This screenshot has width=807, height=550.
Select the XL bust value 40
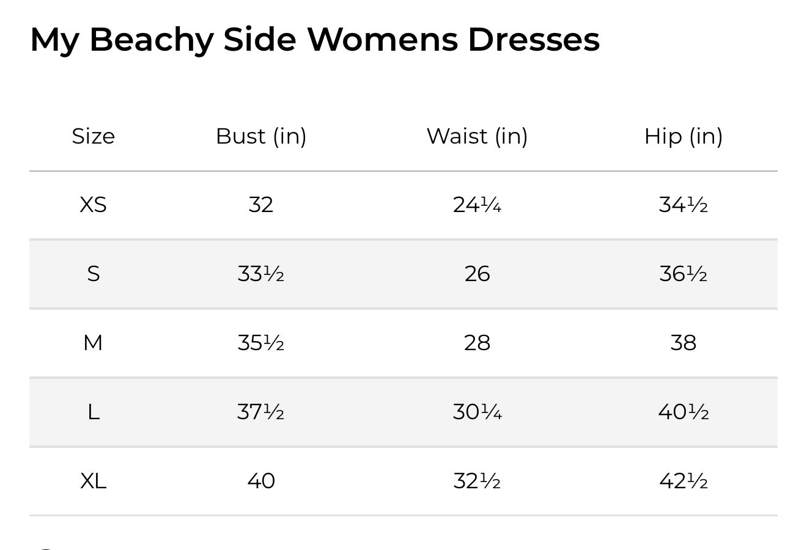click(261, 481)
